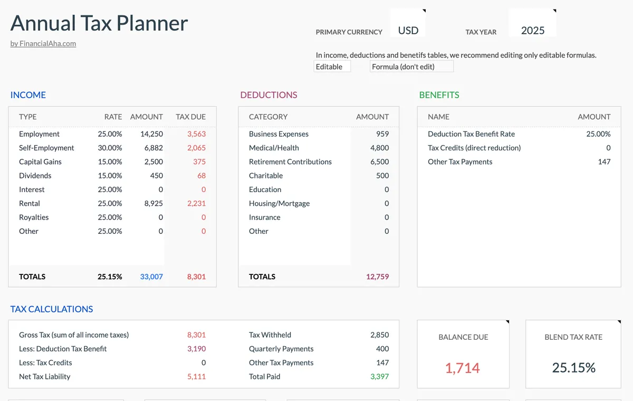The height and width of the screenshot is (401, 633).
Task: Open the TAX YEAR 2025 dropdown
Action: click(532, 30)
